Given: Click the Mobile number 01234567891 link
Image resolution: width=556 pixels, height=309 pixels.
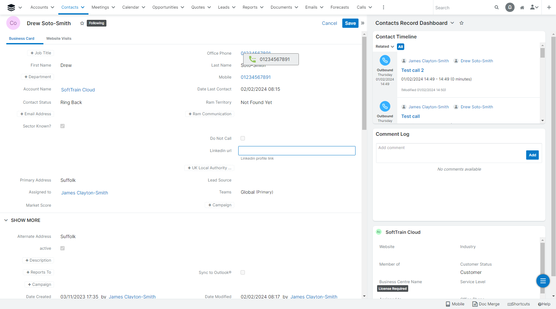Looking at the screenshot, I should 255,77.
